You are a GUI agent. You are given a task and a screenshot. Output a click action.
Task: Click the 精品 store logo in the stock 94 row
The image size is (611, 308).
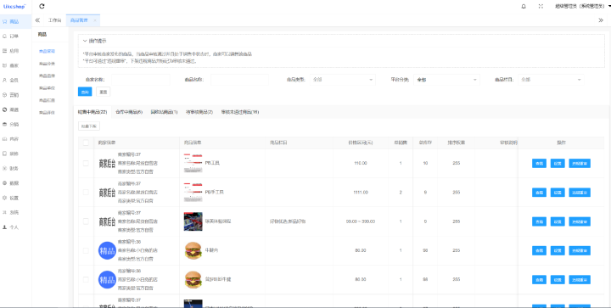pyautogui.click(x=107, y=279)
